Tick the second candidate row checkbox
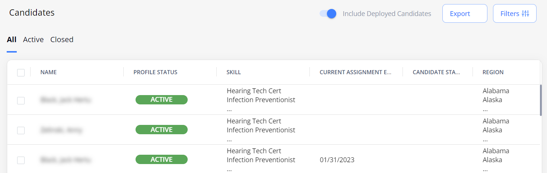 tap(21, 130)
